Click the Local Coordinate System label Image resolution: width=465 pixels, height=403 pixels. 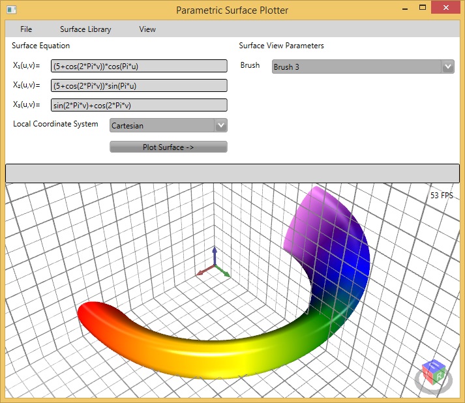tap(55, 124)
